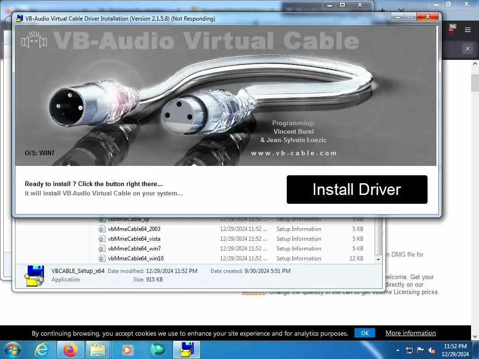Click the browser page scroll up arrow

(475, 64)
